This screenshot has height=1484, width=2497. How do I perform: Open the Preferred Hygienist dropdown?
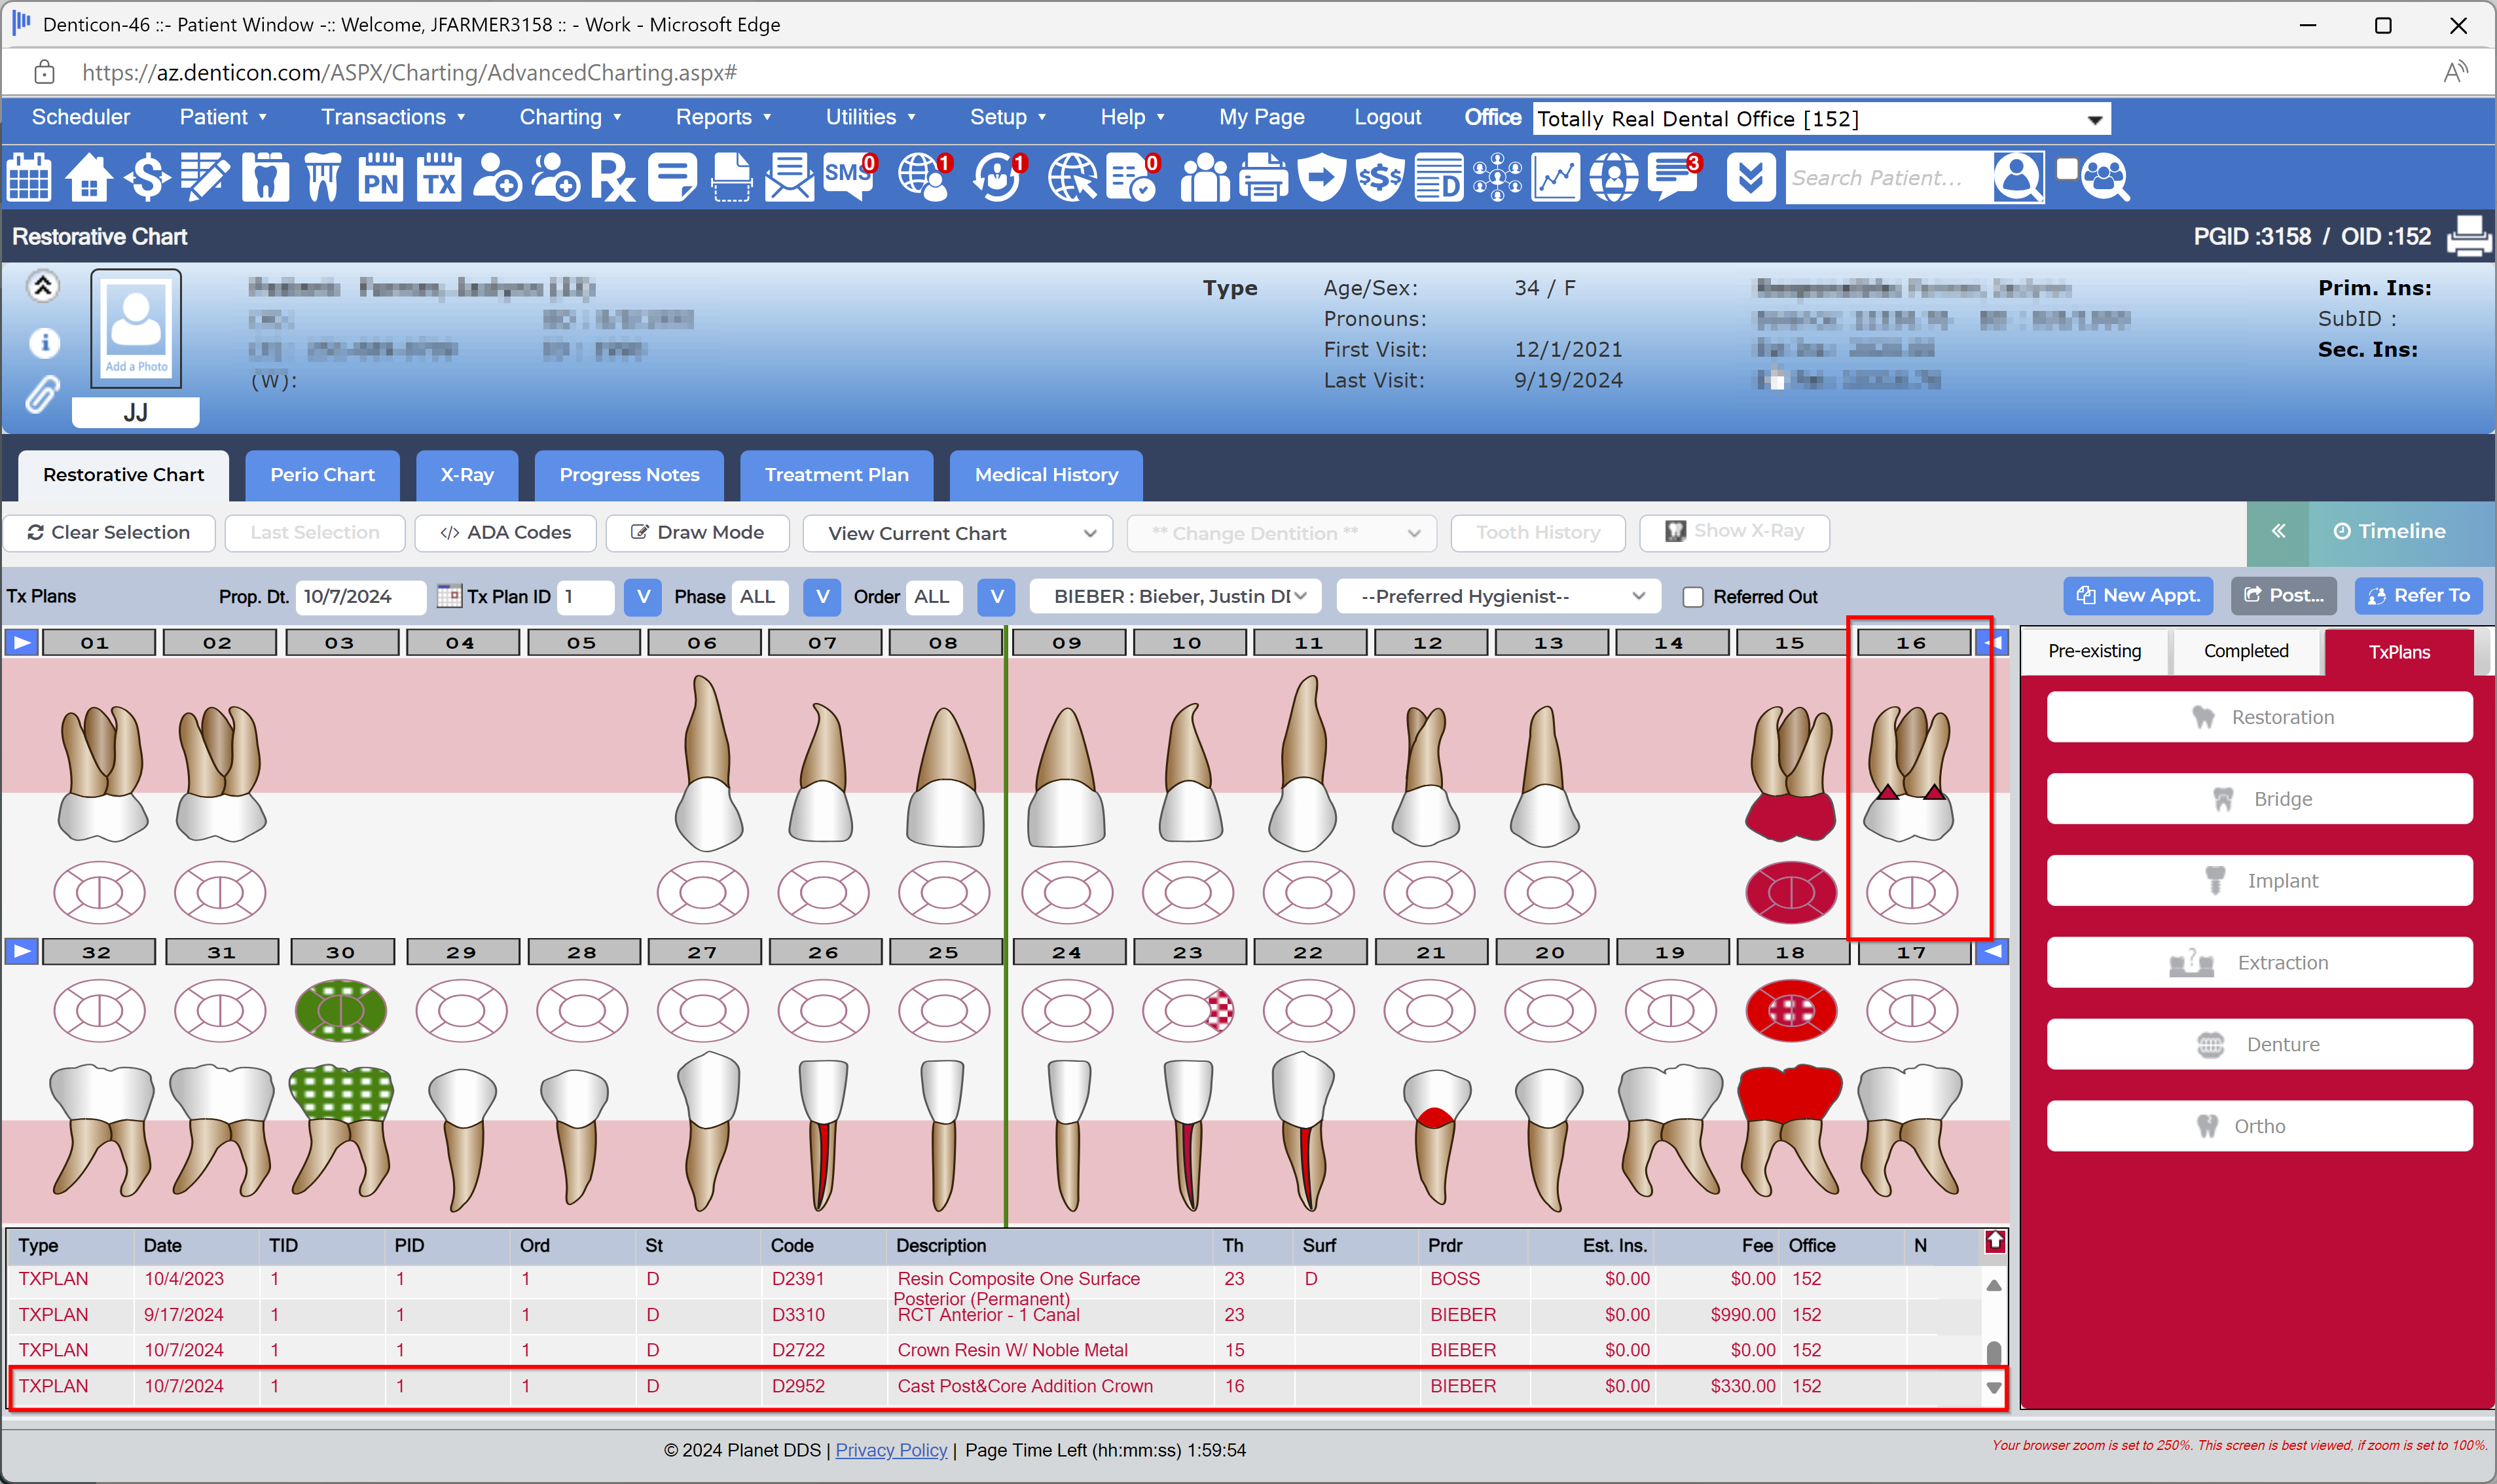click(x=1500, y=597)
